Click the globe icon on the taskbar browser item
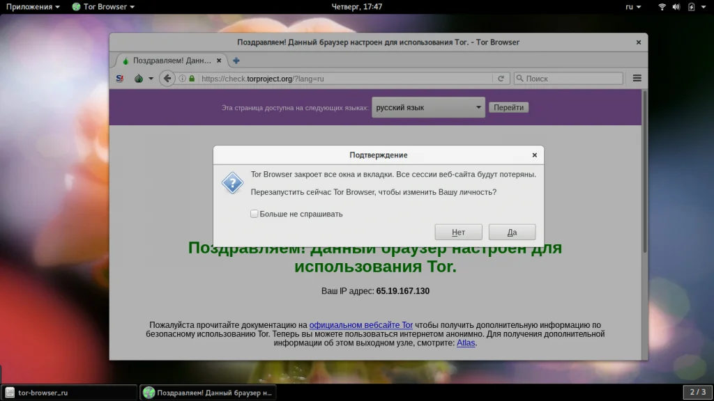714x401 pixels. pyautogui.click(x=149, y=393)
